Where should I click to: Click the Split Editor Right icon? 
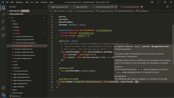pyautogui.click(x=167, y=7)
